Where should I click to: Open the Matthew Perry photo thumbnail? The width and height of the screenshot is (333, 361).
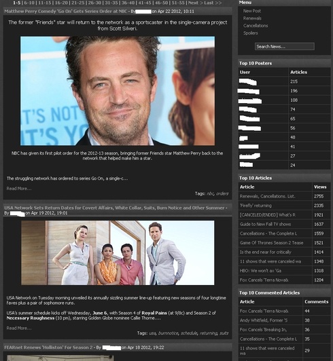pyautogui.click(x=118, y=91)
